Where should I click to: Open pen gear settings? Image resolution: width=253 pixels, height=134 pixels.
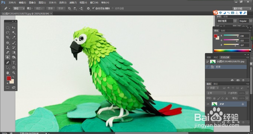tap(88, 8)
